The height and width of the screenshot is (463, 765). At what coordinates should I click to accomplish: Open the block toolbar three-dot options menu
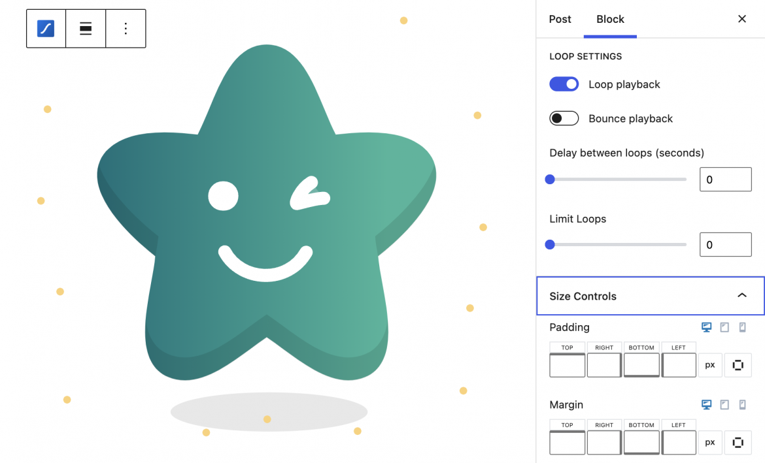(126, 29)
